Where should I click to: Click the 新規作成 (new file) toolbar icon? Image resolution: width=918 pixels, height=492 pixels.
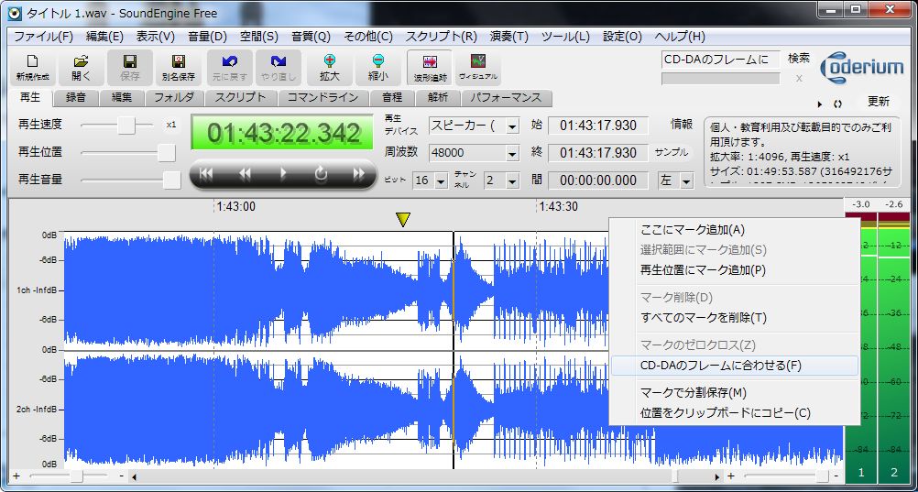pos(33,68)
